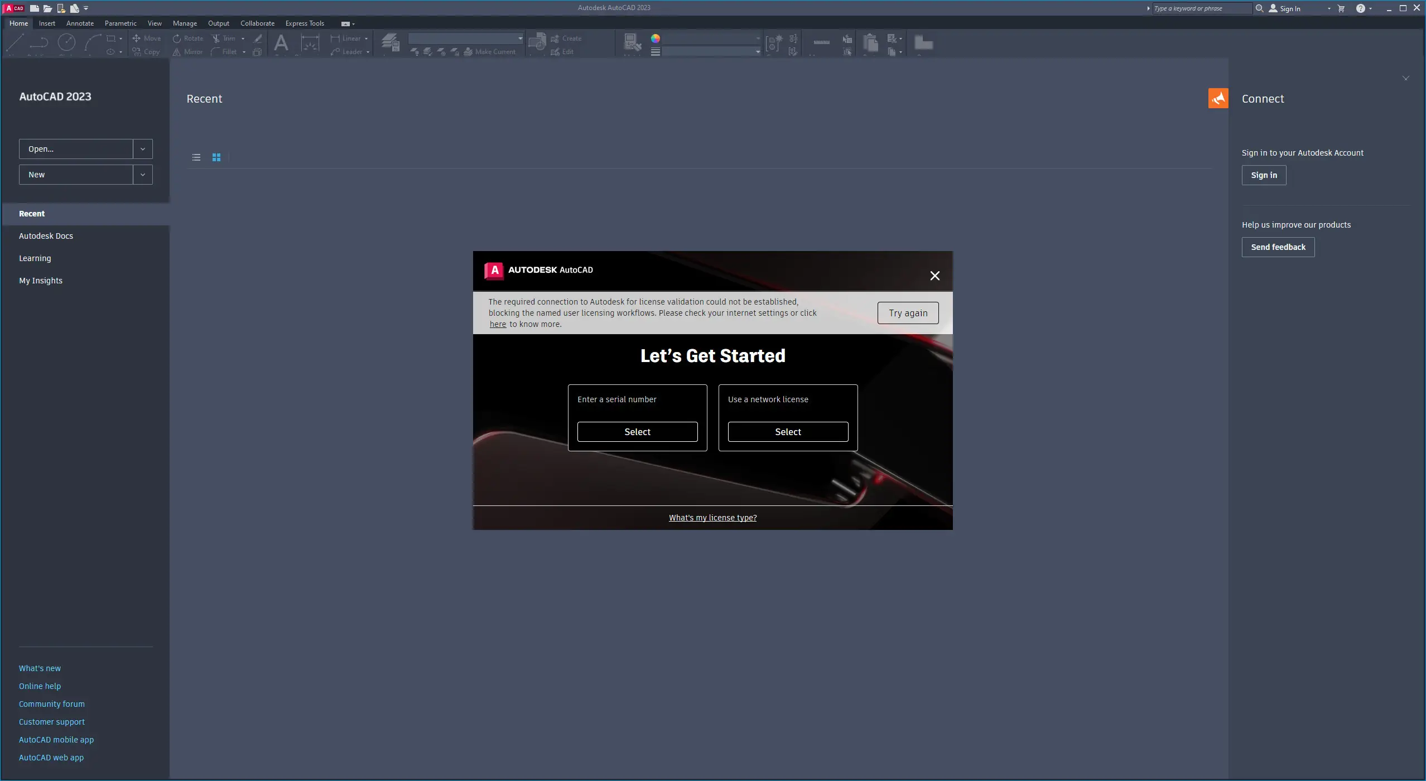The width and height of the screenshot is (1426, 781).
Task: Click the large Text tool icon
Action: click(x=281, y=42)
